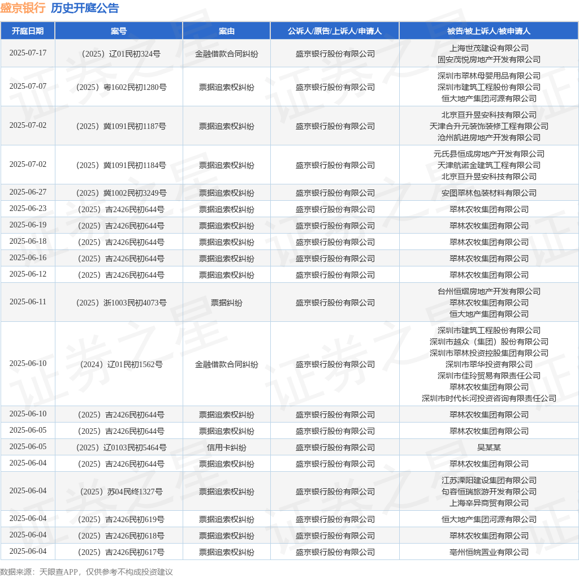This screenshot has width=579, height=577.
Task: Click 盛京银行股份有限公司 in the 信用卡纠纷 row
Action: click(x=335, y=447)
